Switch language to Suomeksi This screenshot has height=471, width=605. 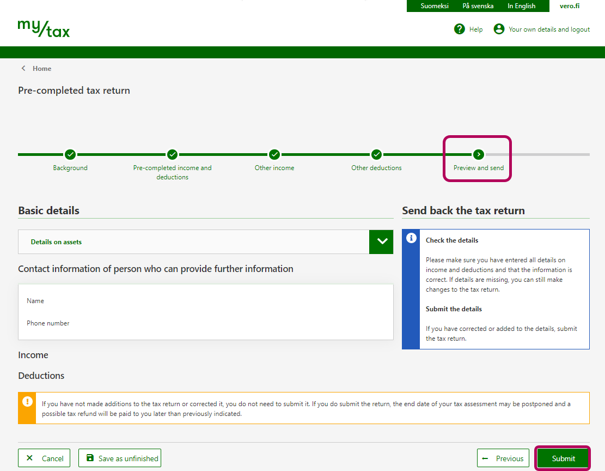(435, 6)
